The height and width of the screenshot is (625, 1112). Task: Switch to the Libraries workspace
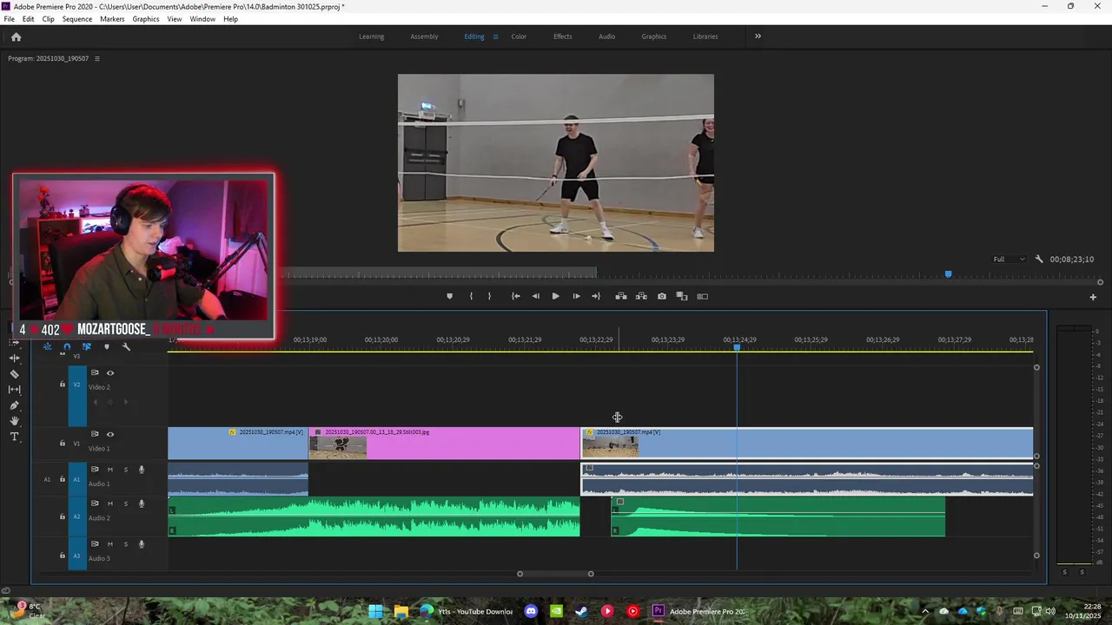coord(705,36)
